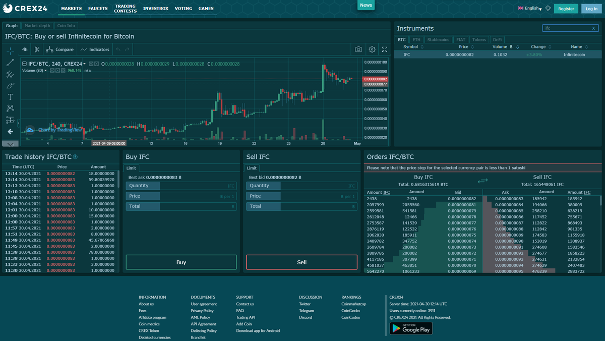Toggle Buy side Amount IFC unit link
This screenshot has height=341, width=605.
[x=386, y=192]
